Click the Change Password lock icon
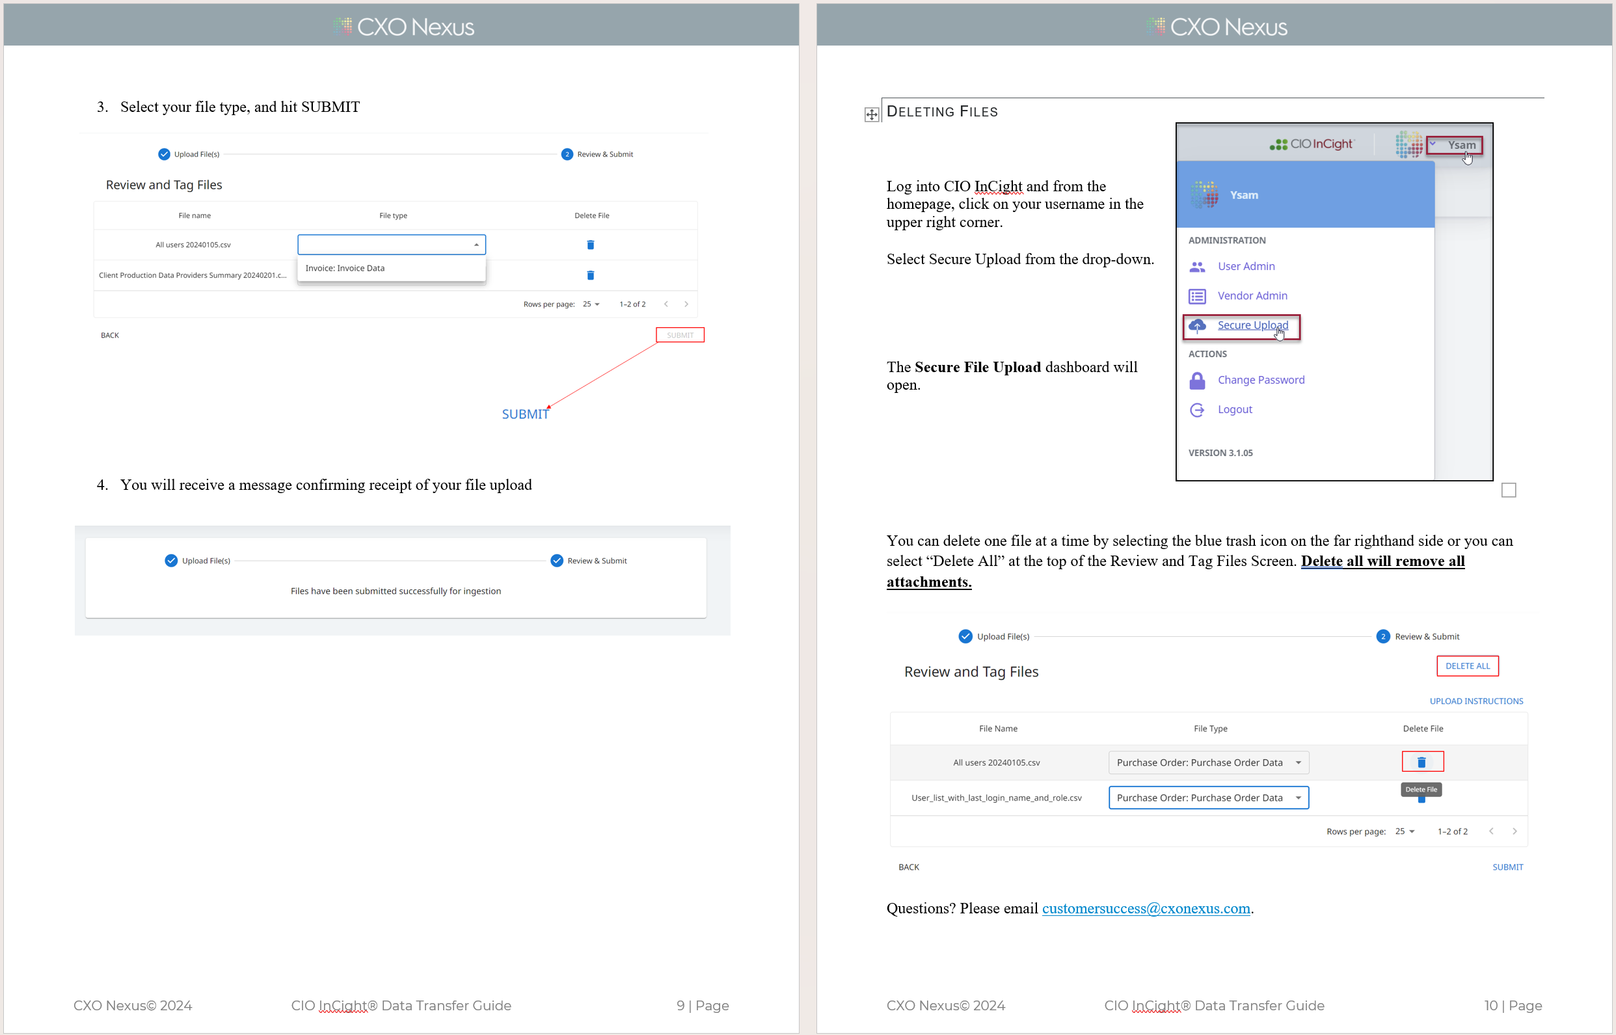This screenshot has height=1035, width=1616. pos(1198,381)
